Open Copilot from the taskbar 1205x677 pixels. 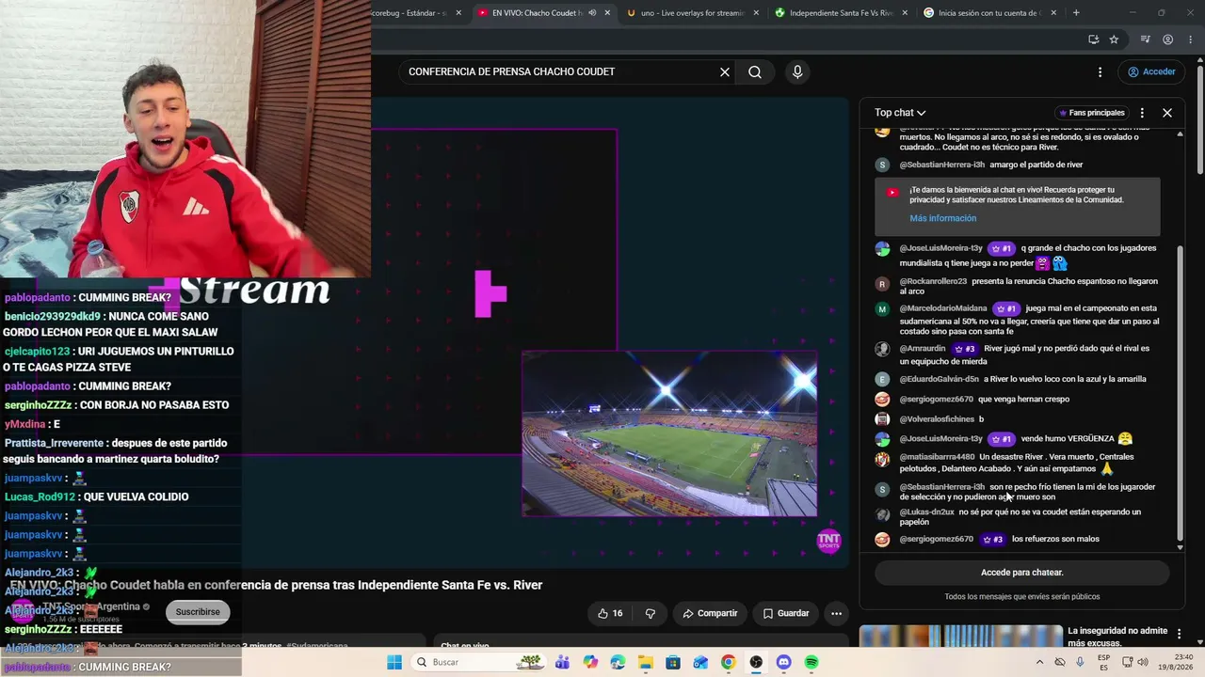click(590, 662)
